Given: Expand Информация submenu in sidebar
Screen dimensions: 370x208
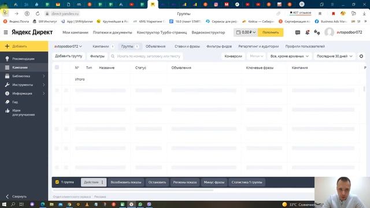Looking at the screenshot, I should pyautogui.click(x=44, y=94).
